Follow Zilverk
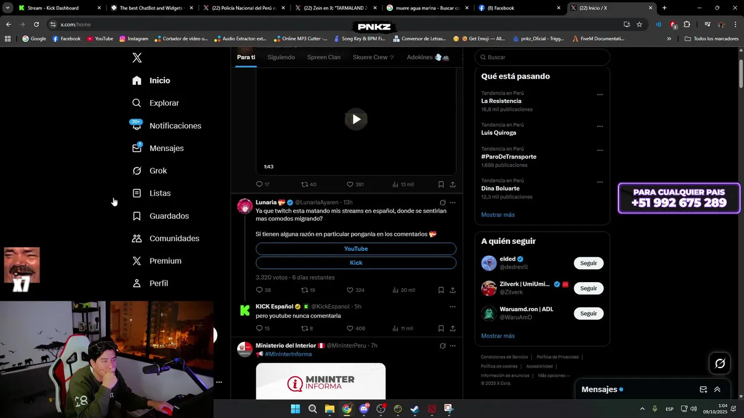Viewport: 744px width, 418px height. pyautogui.click(x=588, y=289)
